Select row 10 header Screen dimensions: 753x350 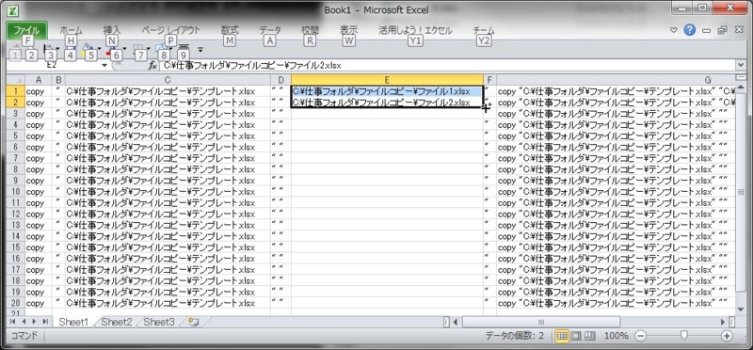(x=16, y=192)
